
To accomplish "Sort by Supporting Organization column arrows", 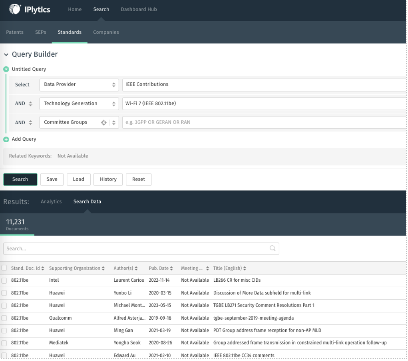I will [x=103, y=268].
